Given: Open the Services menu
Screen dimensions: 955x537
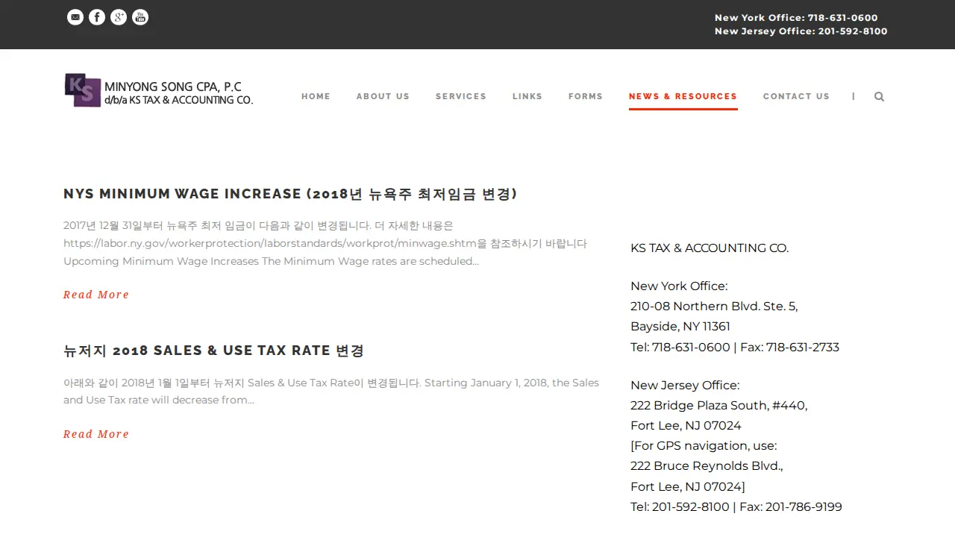Looking at the screenshot, I should 461,96.
